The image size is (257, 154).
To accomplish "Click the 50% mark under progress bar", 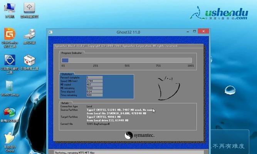I will tap(127, 66).
